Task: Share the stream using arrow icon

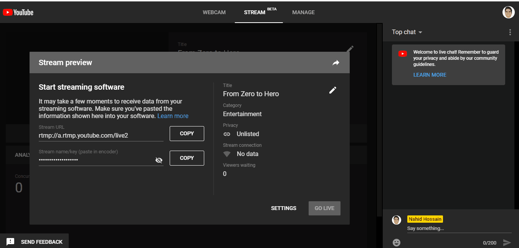Action: click(x=336, y=62)
